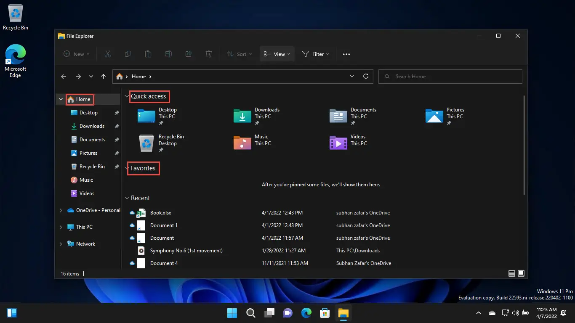Viewport: 575px width, 323px height.
Task: Open Task View from the taskbar
Action: pos(269,313)
